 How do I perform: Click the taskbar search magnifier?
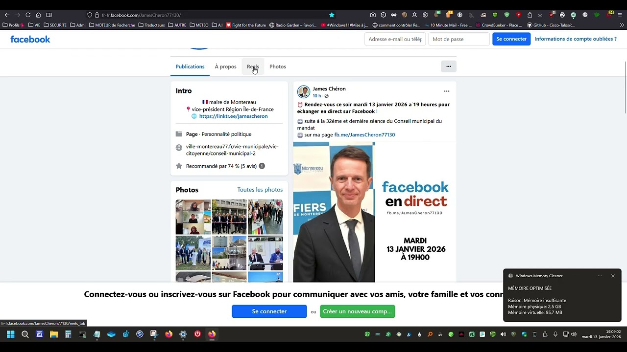coord(25,334)
